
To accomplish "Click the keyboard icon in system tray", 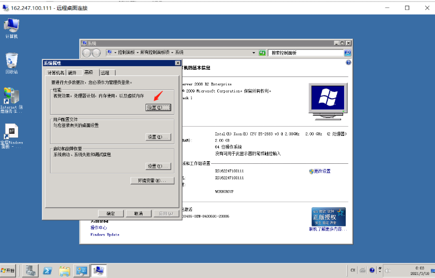I will point(362,270).
